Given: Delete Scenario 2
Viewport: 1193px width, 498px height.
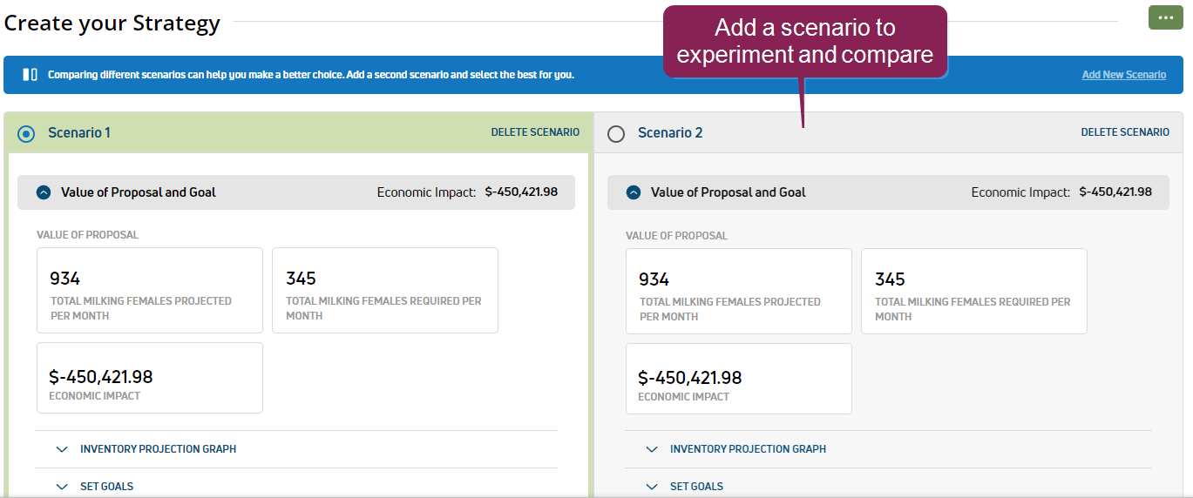Looking at the screenshot, I should [x=1124, y=132].
